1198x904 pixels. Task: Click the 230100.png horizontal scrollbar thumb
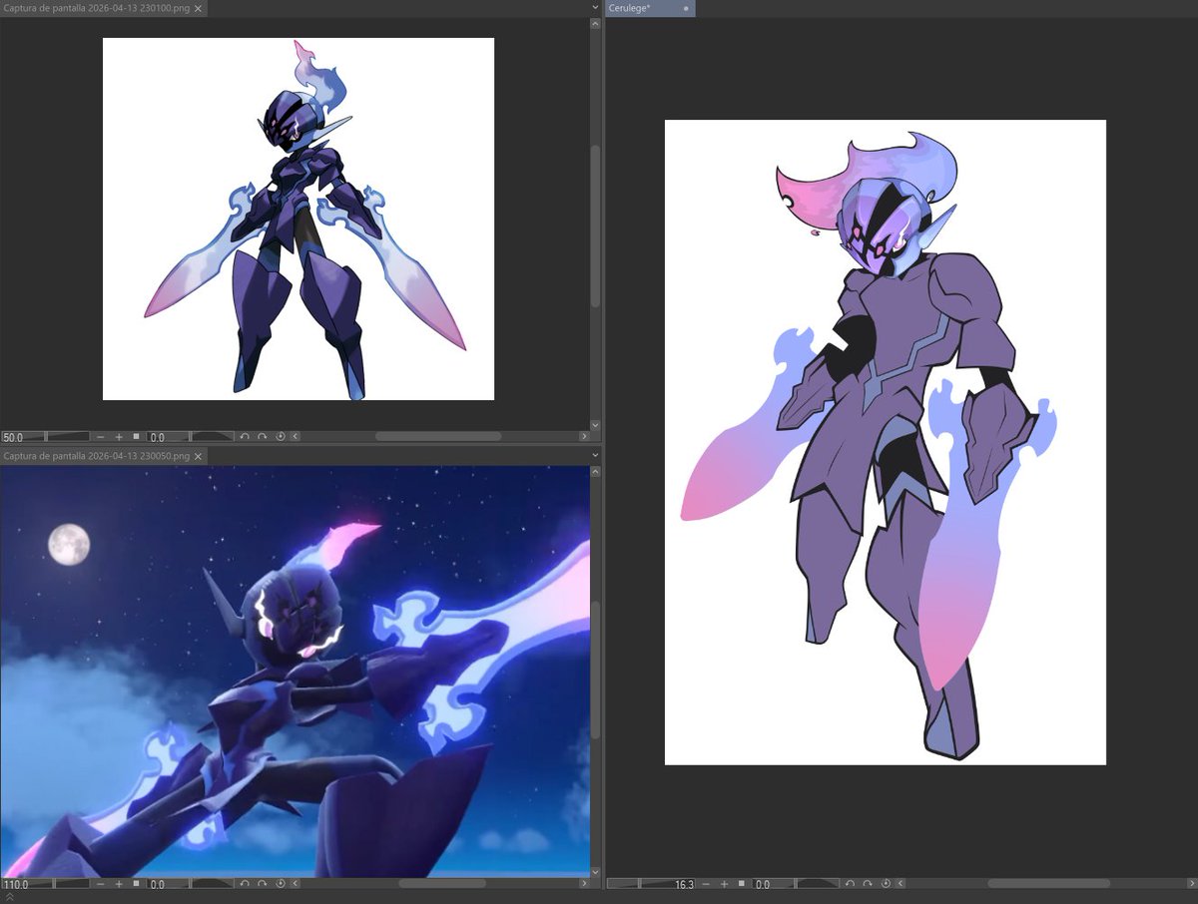(x=438, y=436)
